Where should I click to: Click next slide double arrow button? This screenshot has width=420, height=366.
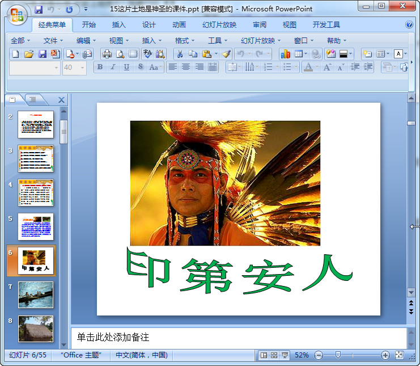click(x=411, y=312)
